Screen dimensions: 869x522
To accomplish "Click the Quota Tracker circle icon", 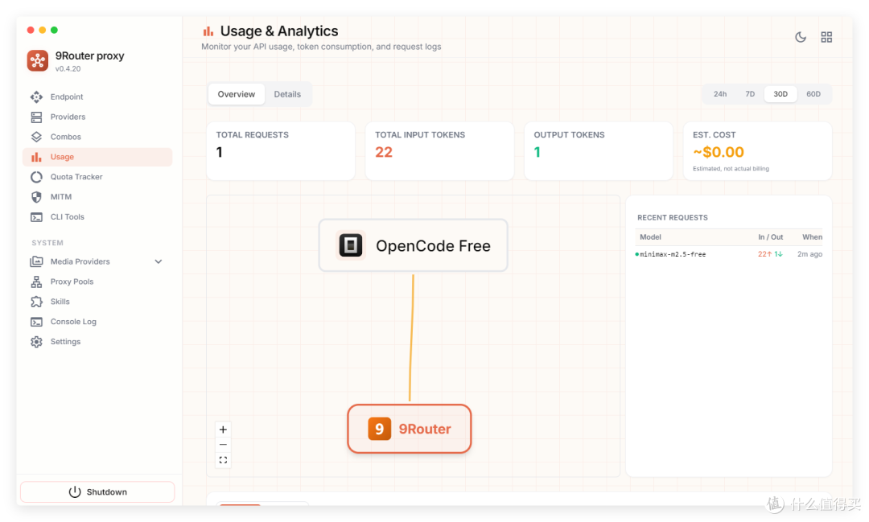I will [x=36, y=177].
